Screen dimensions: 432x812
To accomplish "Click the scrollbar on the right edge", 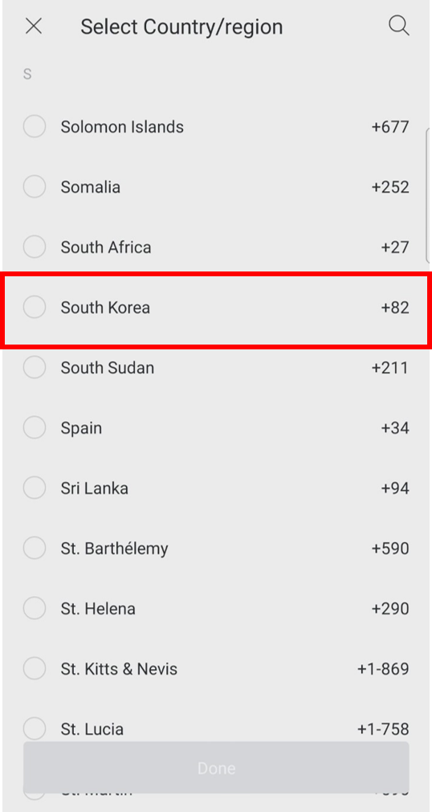I will (x=428, y=194).
